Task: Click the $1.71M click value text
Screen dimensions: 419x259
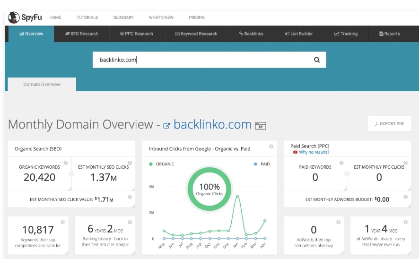Action: [x=104, y=199]
